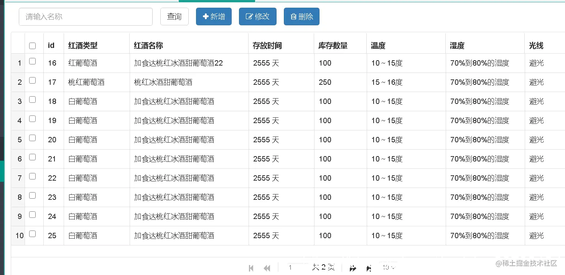Check the row with id 20
The image size is (565, 275).
(x=33, y=138)
